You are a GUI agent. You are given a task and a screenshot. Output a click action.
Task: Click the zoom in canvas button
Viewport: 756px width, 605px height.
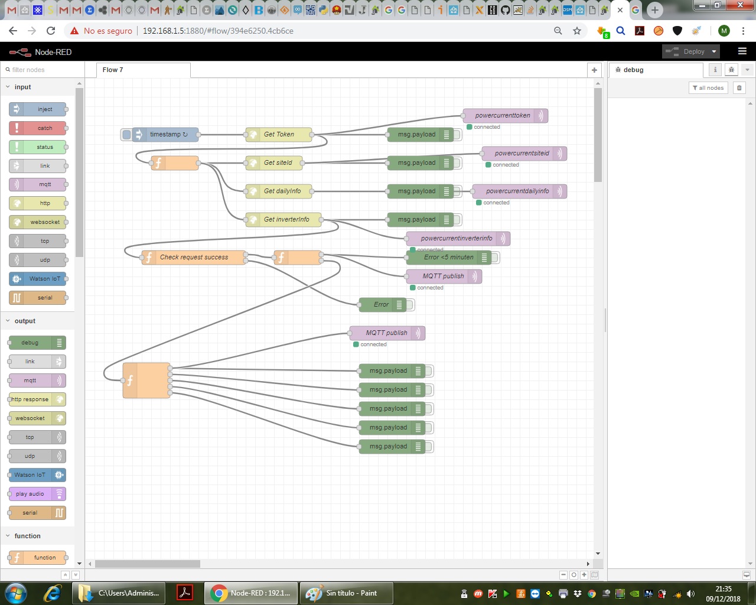584,575
